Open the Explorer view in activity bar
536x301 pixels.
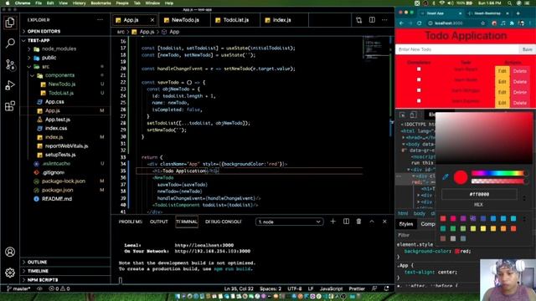(10, 23)
